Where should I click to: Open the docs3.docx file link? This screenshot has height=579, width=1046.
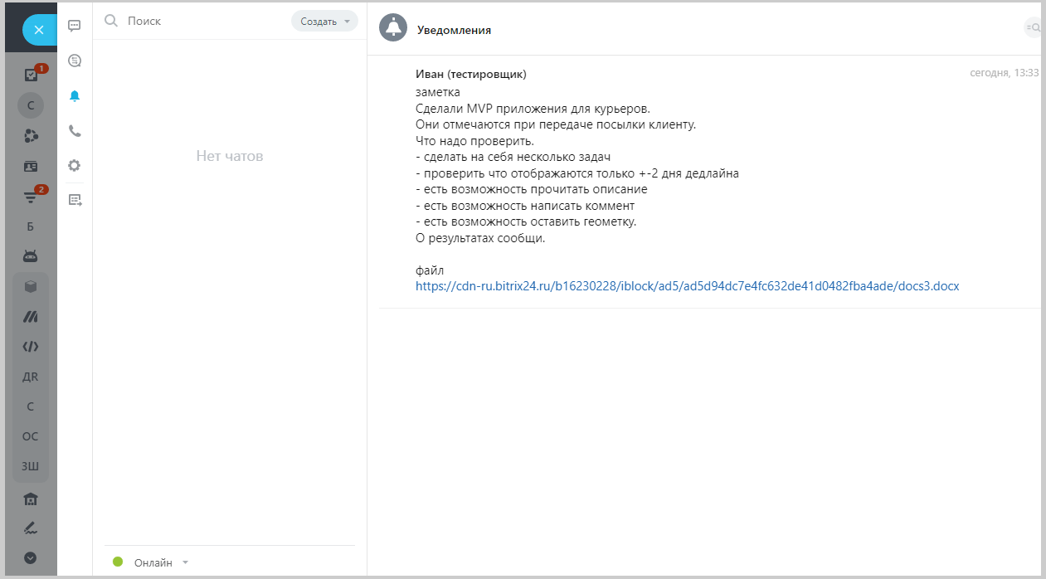(687, 286)
